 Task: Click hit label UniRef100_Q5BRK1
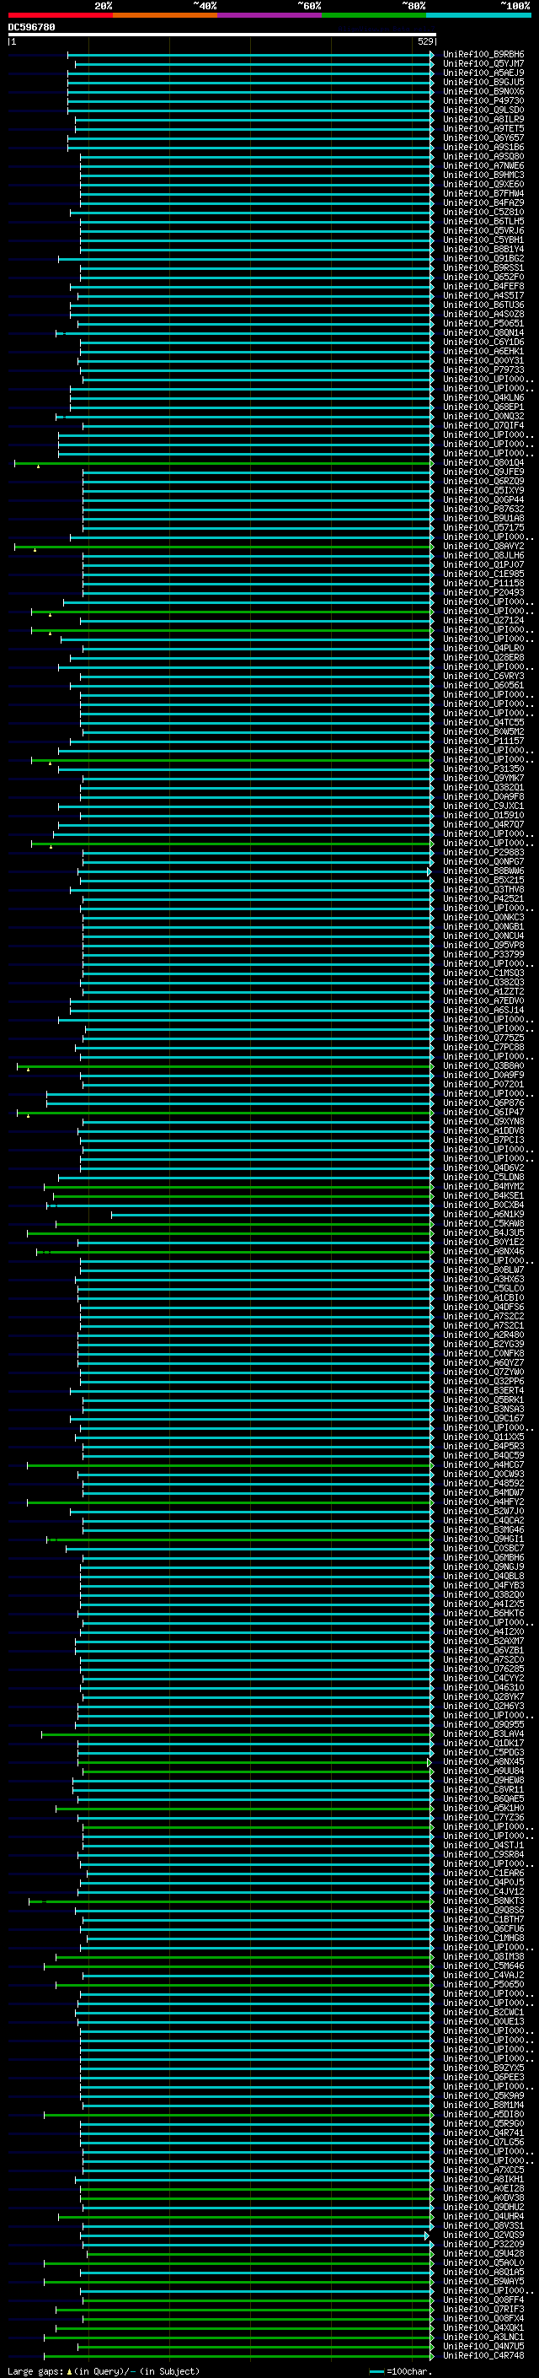click(483, 1401)
